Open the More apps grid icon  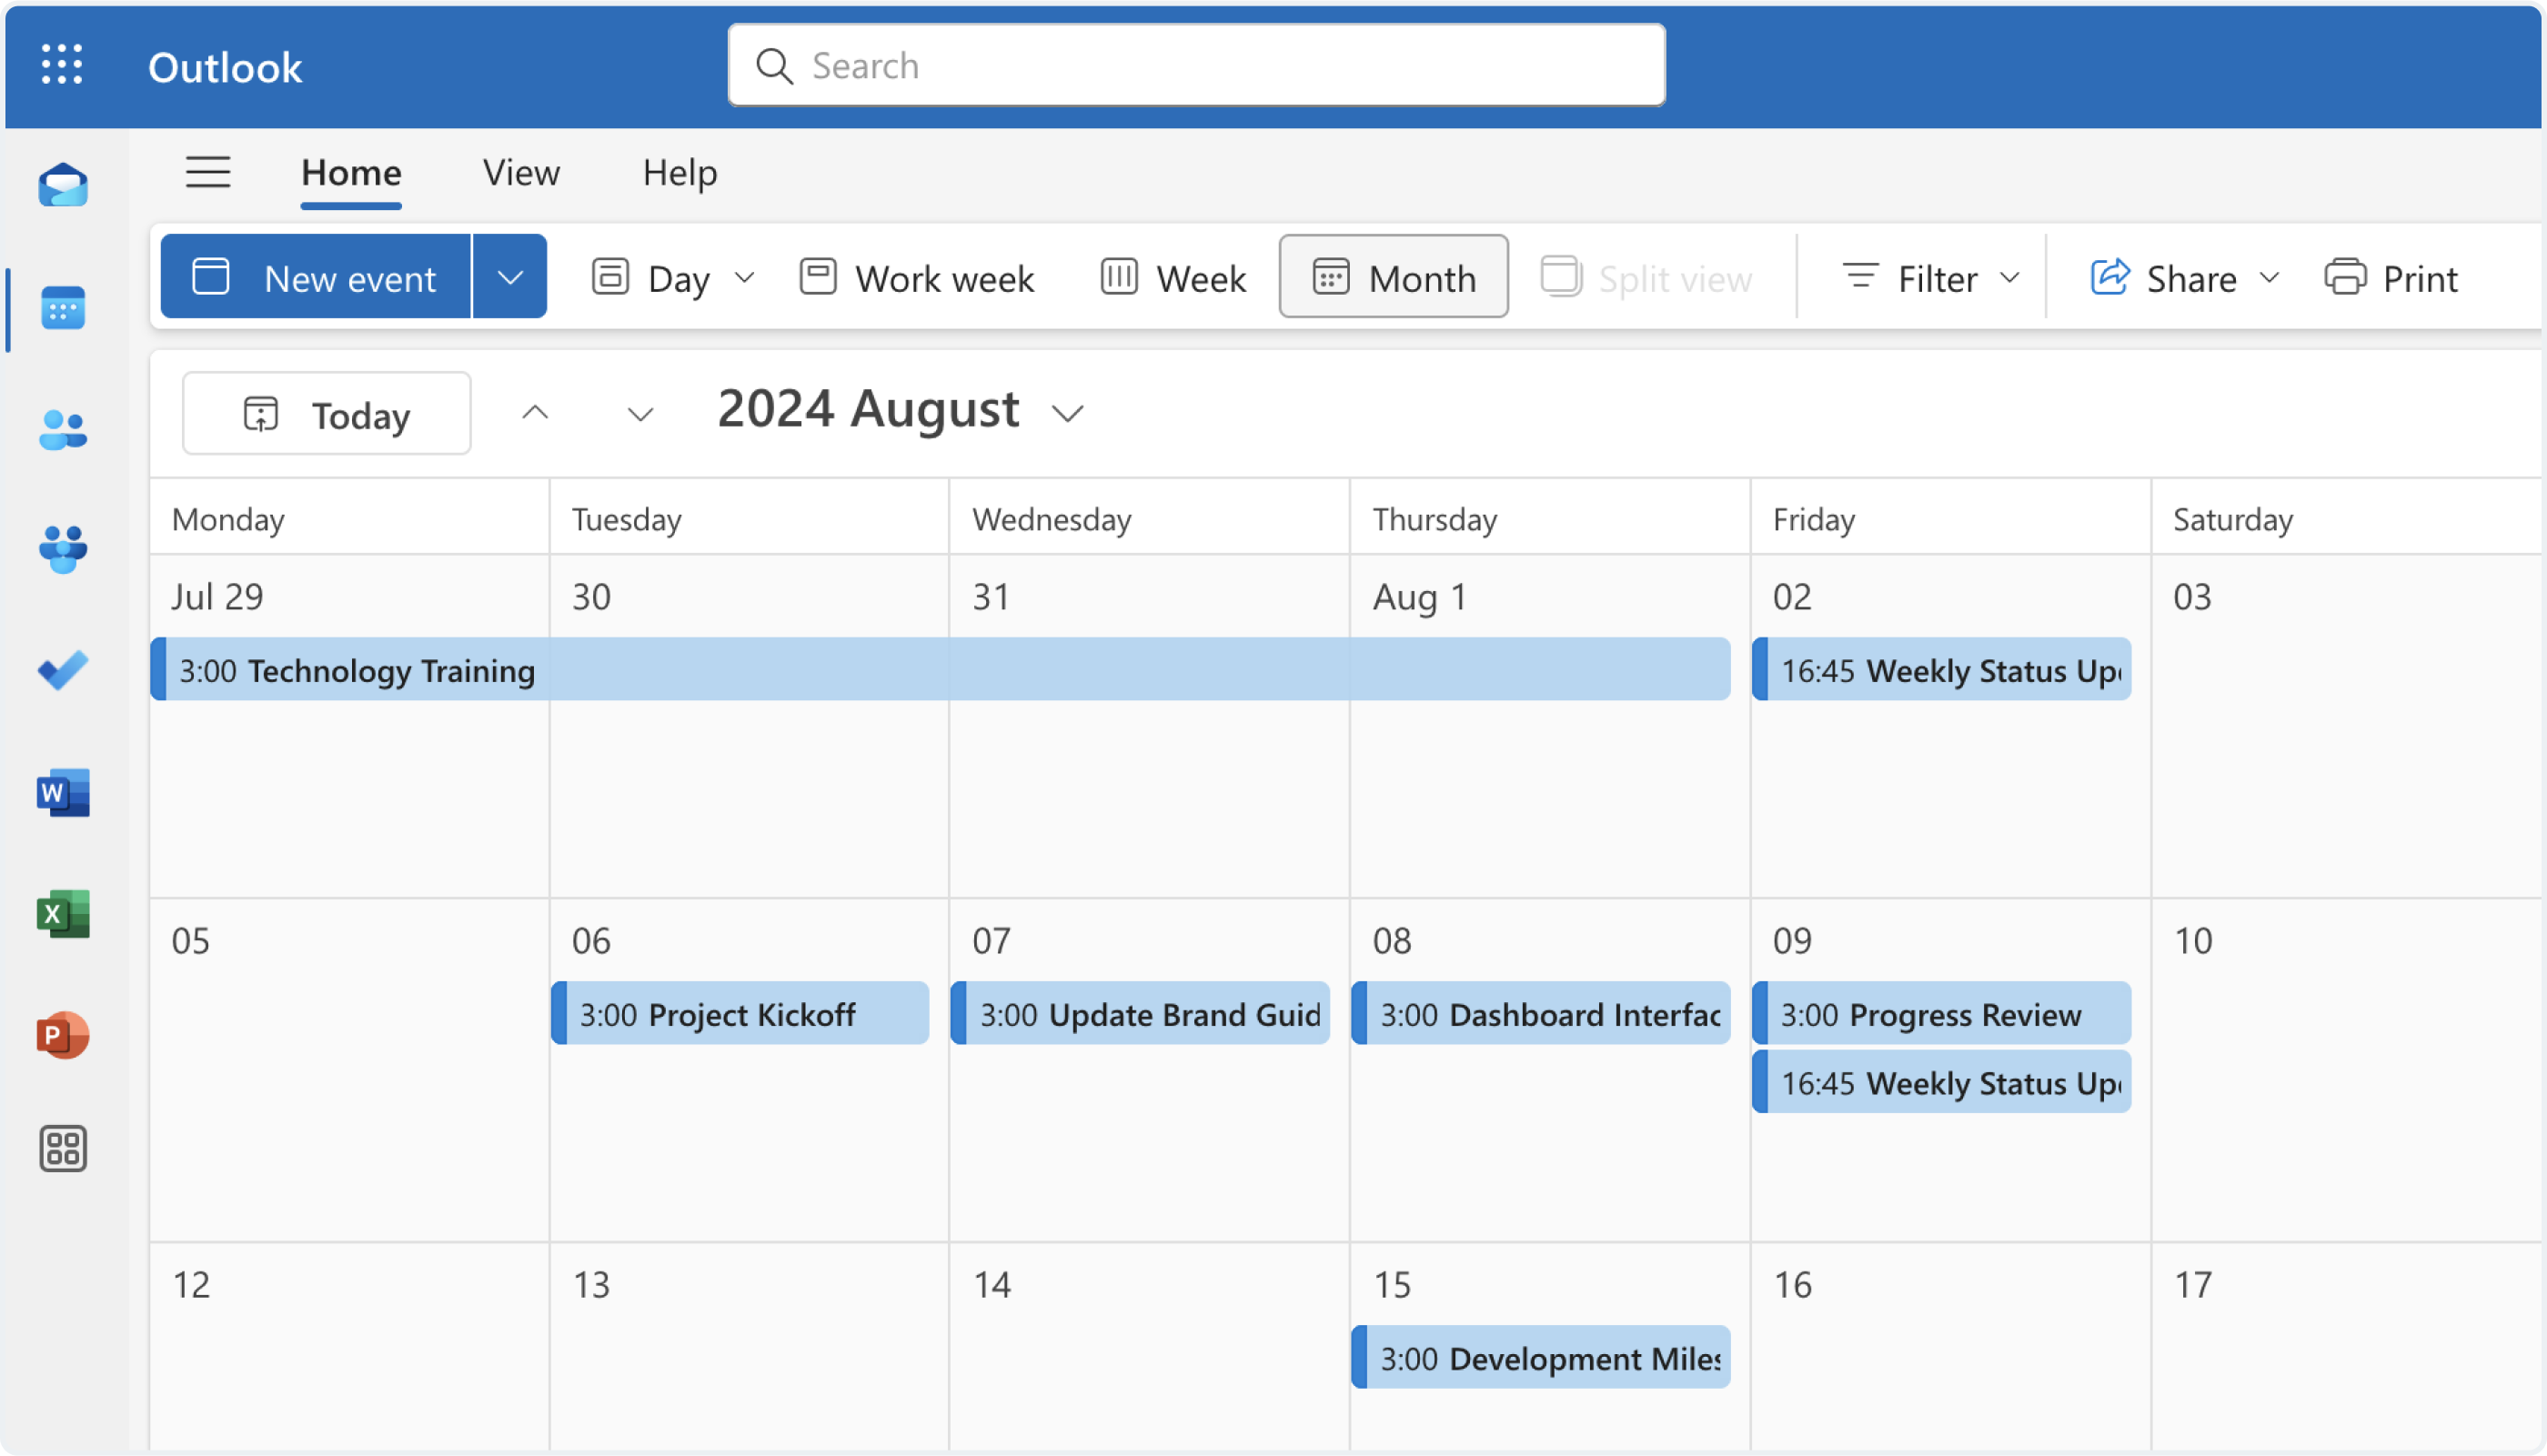63,1148
